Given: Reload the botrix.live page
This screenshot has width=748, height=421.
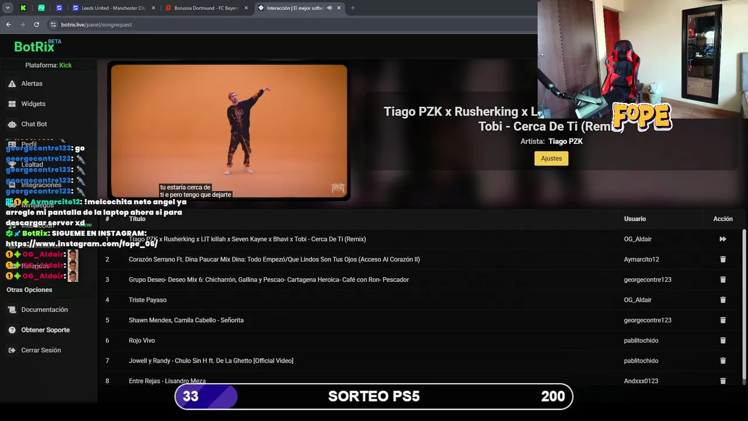Looking at the screenshot, I should (x=36, y=25).
